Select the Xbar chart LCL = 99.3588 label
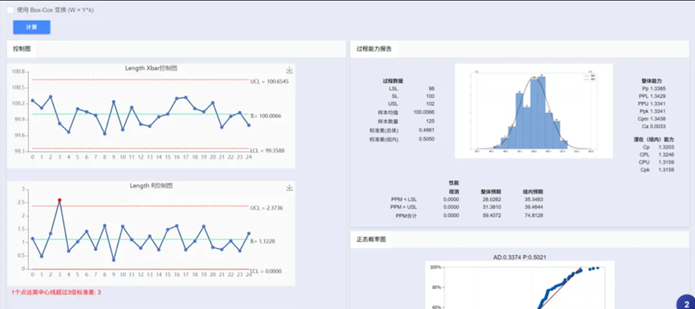 (268, 151)
